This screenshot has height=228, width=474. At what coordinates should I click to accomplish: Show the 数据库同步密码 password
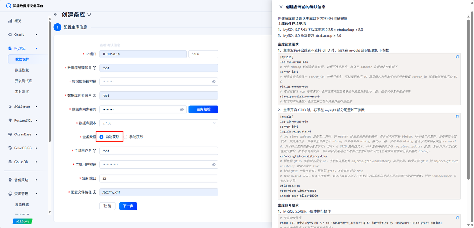tap(182, 109)
